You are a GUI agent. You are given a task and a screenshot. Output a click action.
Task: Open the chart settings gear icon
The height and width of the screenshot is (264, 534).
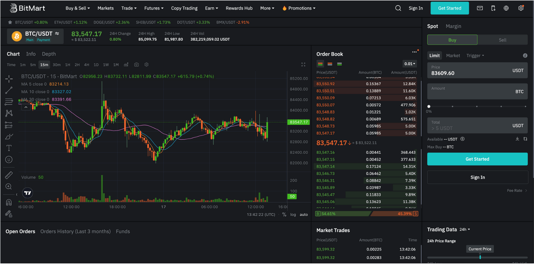tap(147, 65)
